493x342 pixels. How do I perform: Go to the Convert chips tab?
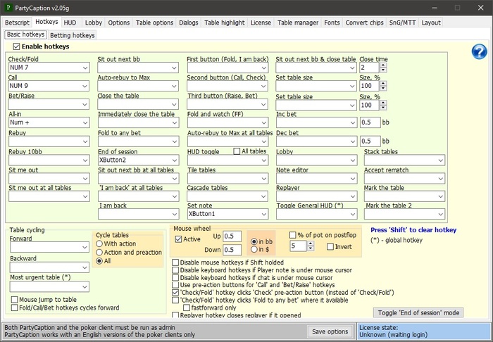(364, 23)
